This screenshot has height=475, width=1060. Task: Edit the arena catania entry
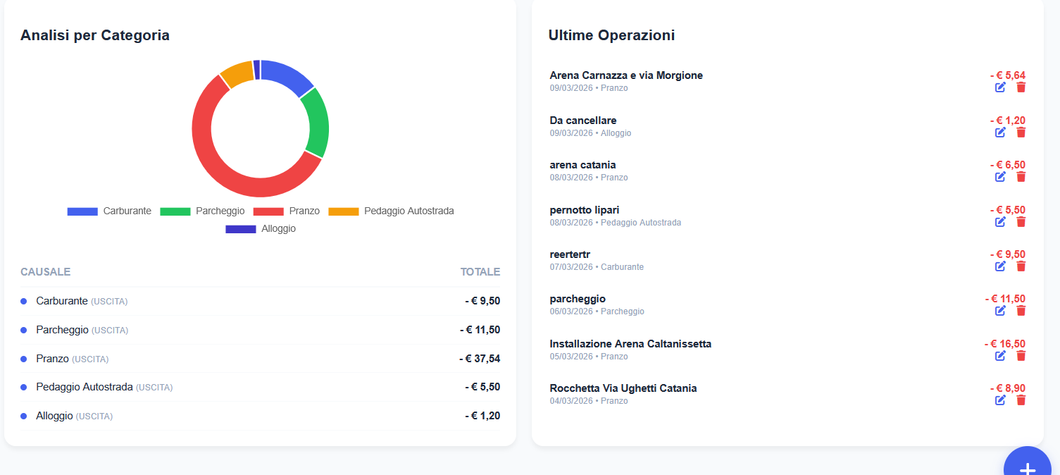coord(1000,177)
